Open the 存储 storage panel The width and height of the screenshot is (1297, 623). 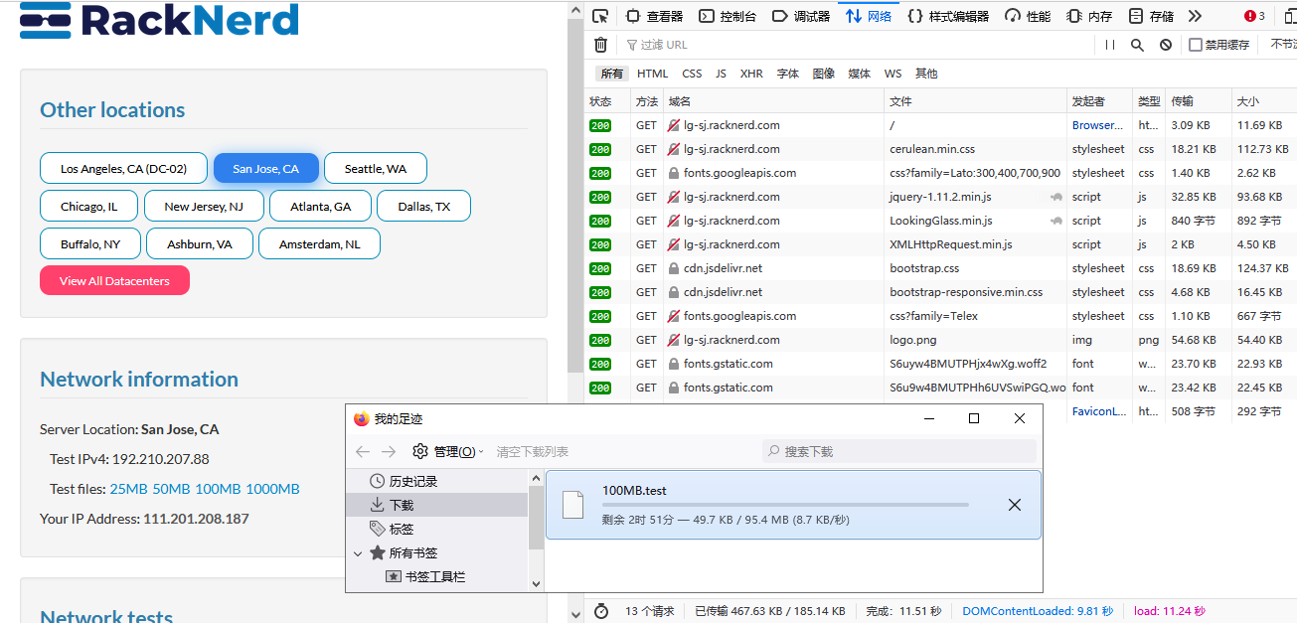(1151, 16)
